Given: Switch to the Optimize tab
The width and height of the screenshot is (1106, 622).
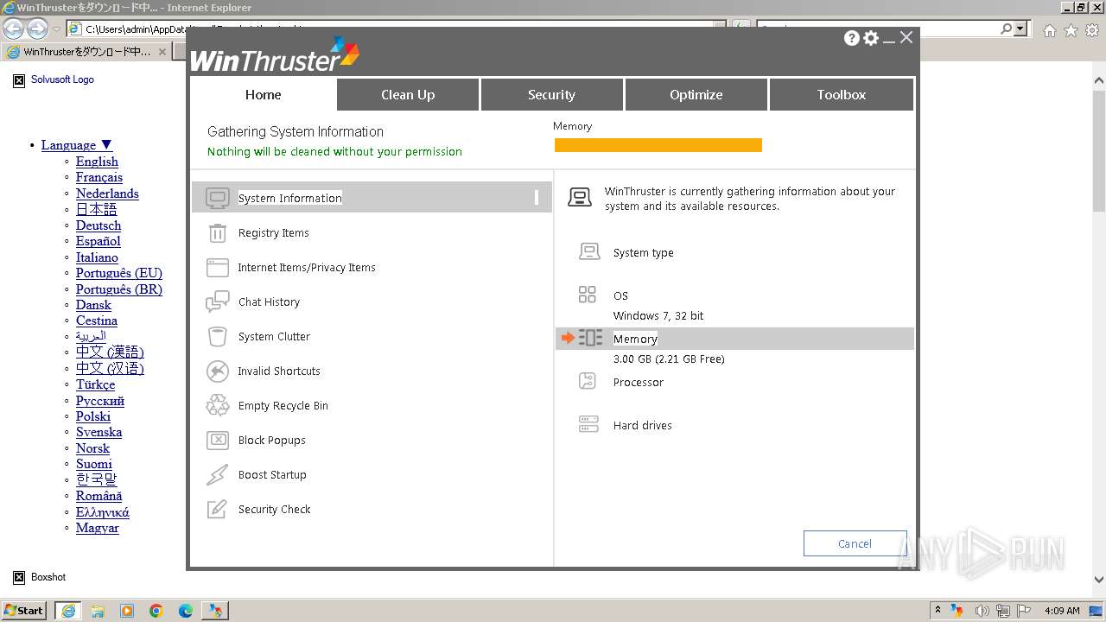Looking at the screenshot, I should point(696,95).
